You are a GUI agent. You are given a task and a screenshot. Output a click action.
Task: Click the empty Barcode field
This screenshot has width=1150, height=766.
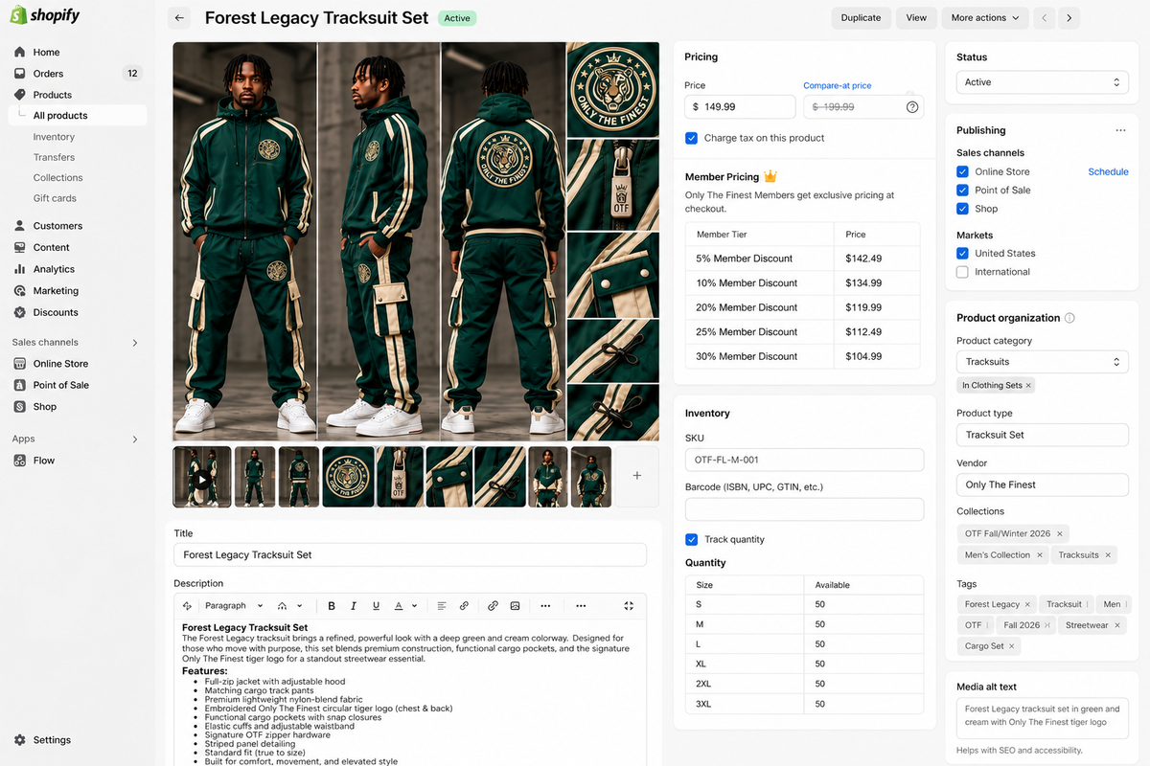[804, 509]
